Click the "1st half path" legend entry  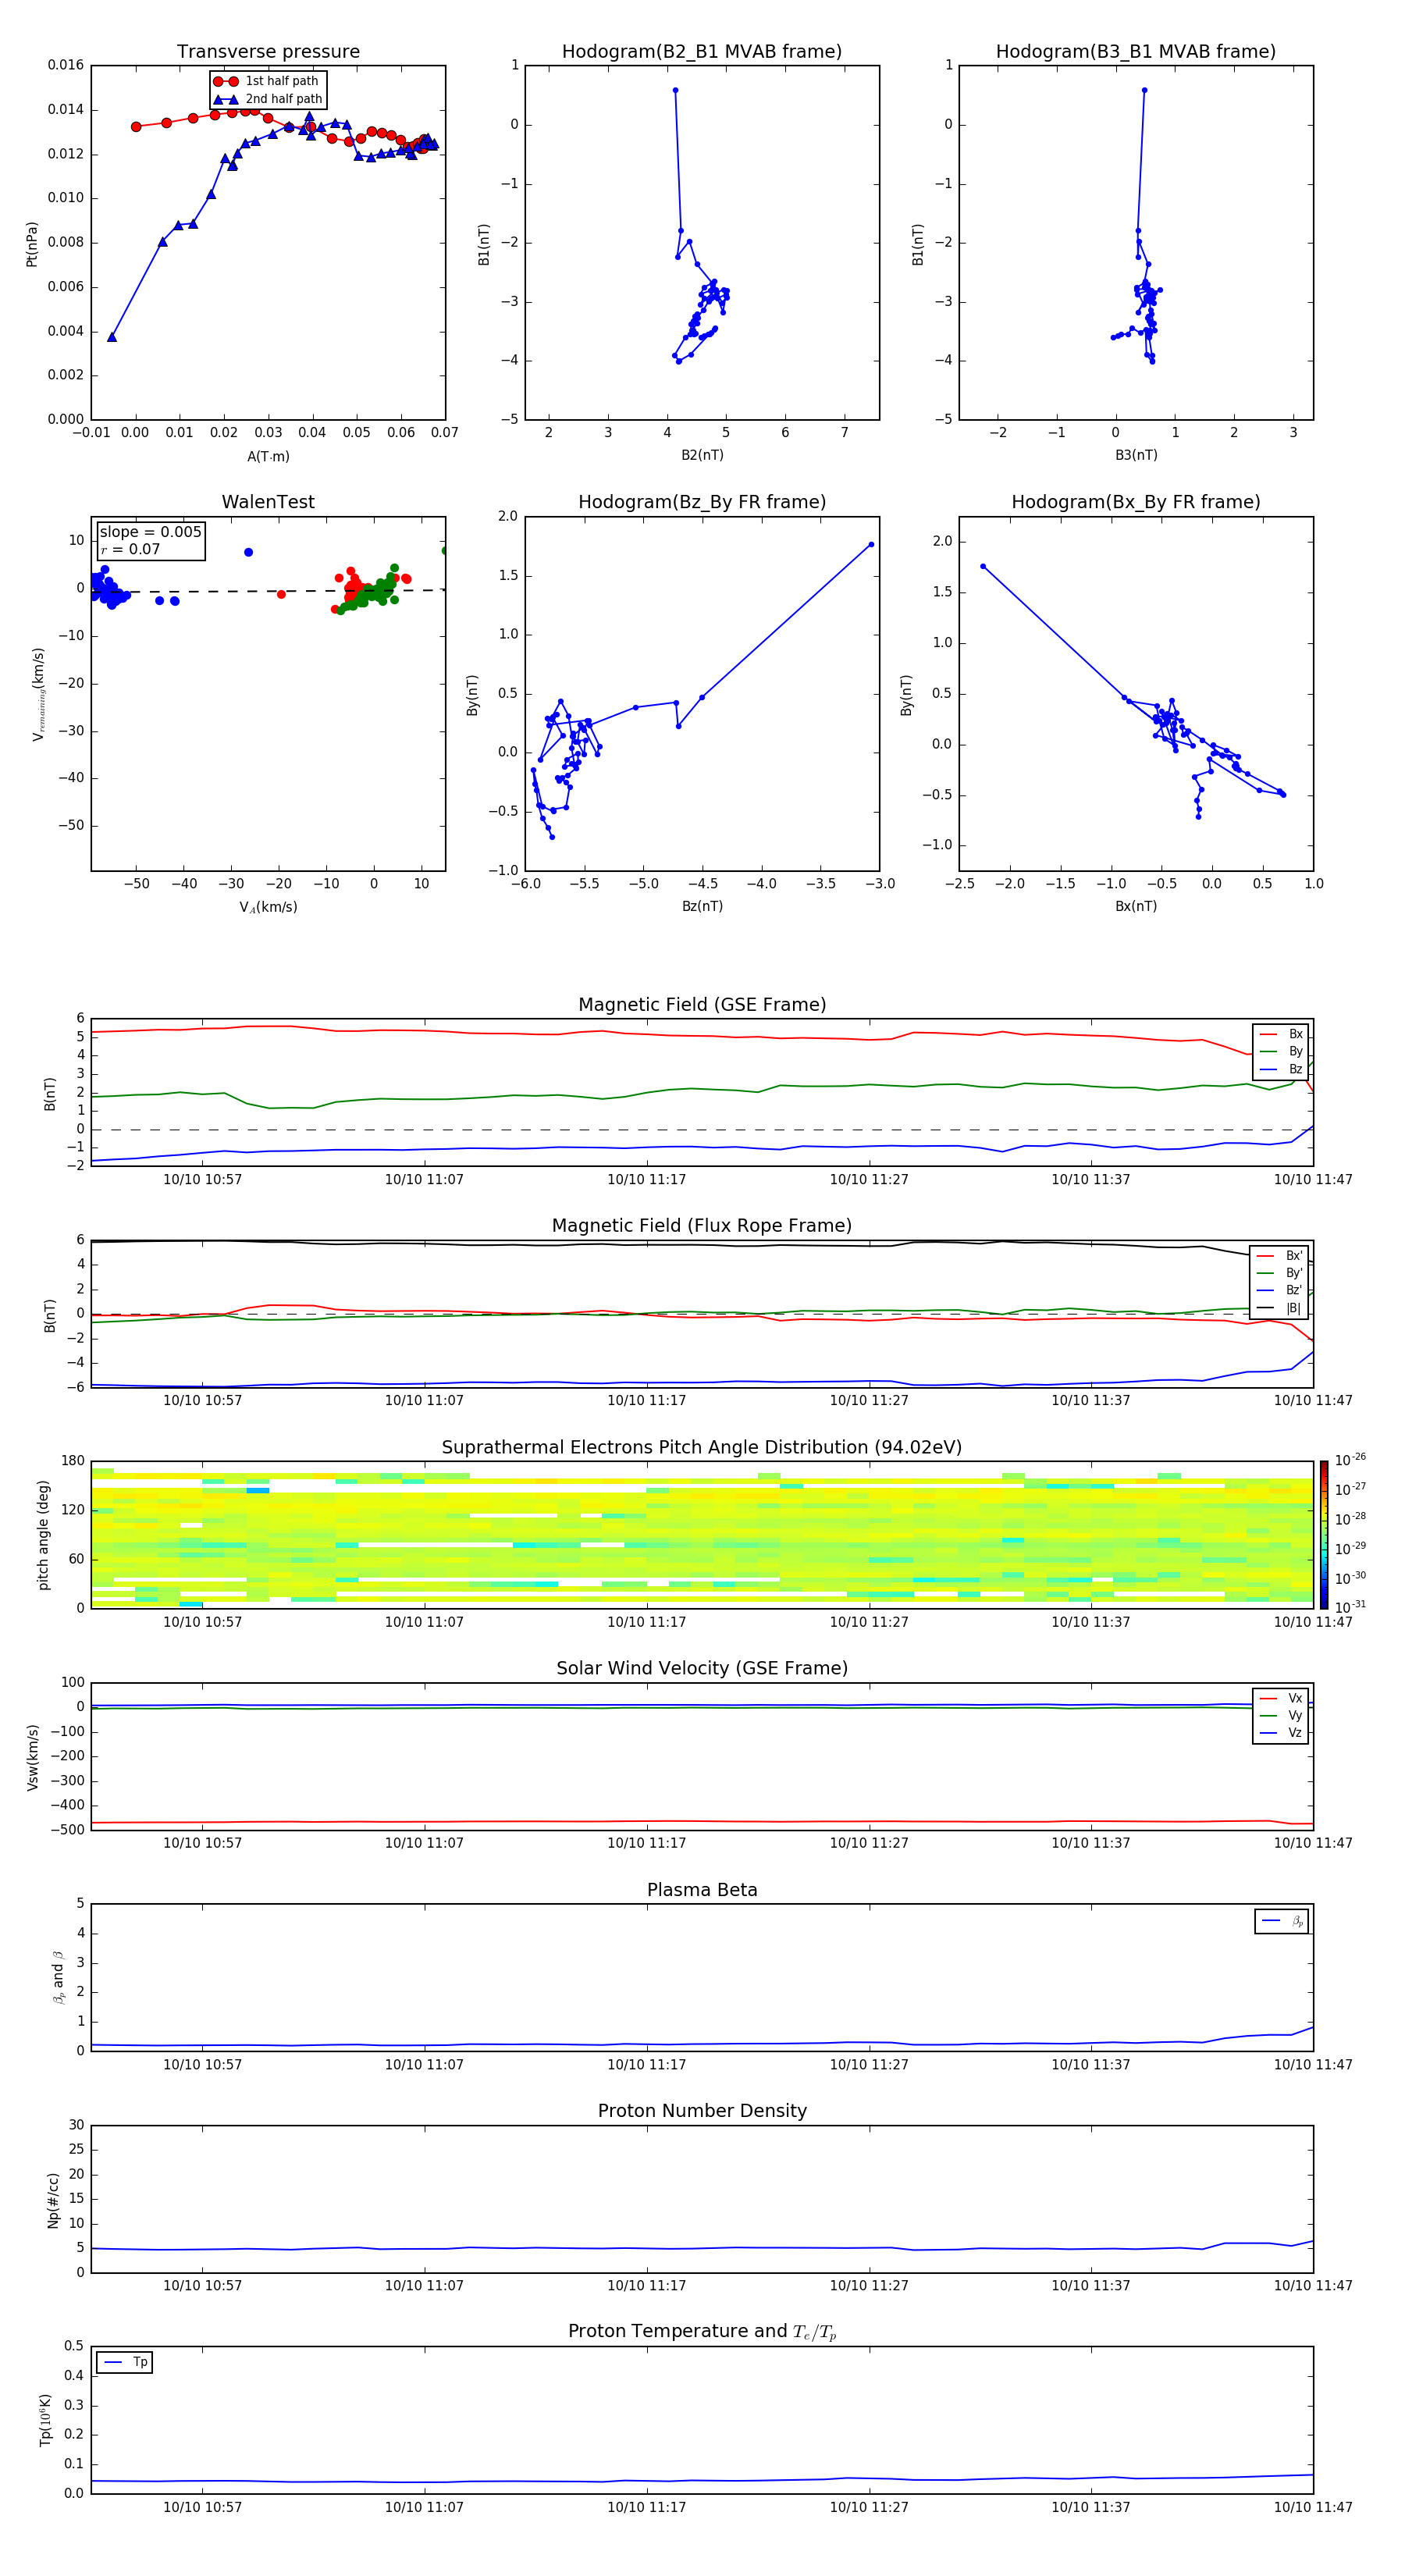tap(282, 81)
